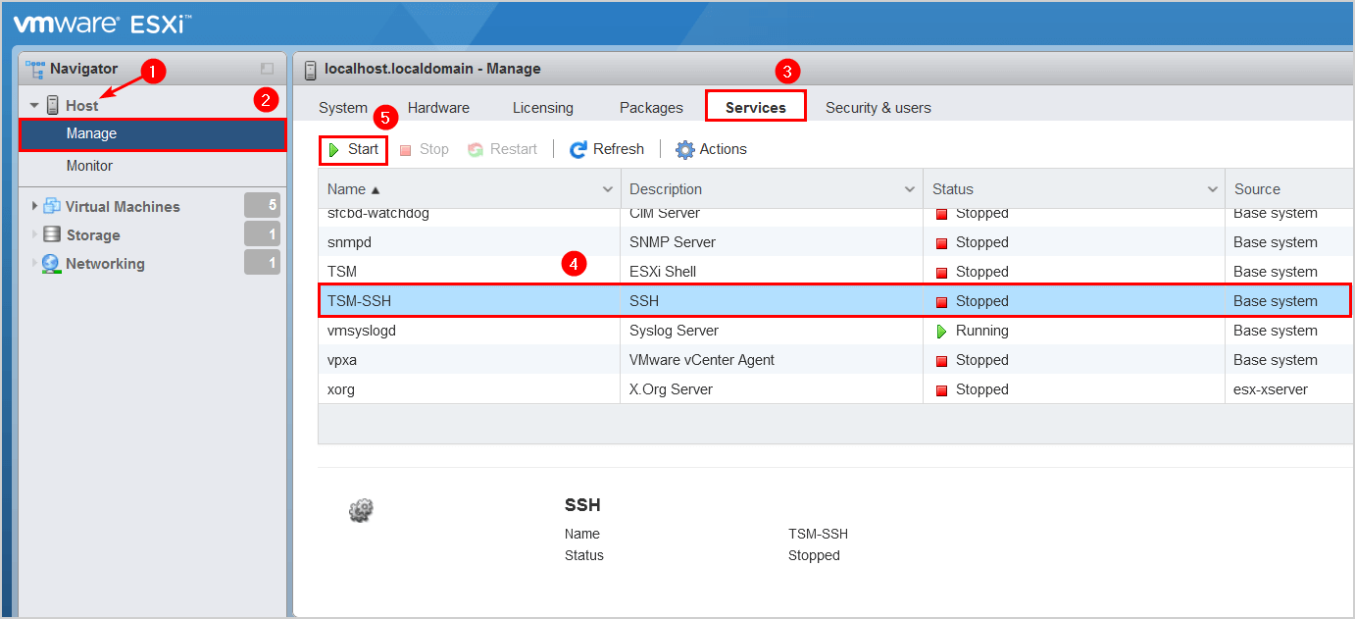
Task: Switch to the Licensing tab
Action: (543, 108)
